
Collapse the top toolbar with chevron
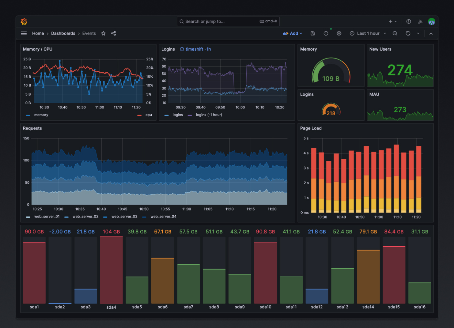[x=431, y=33]
